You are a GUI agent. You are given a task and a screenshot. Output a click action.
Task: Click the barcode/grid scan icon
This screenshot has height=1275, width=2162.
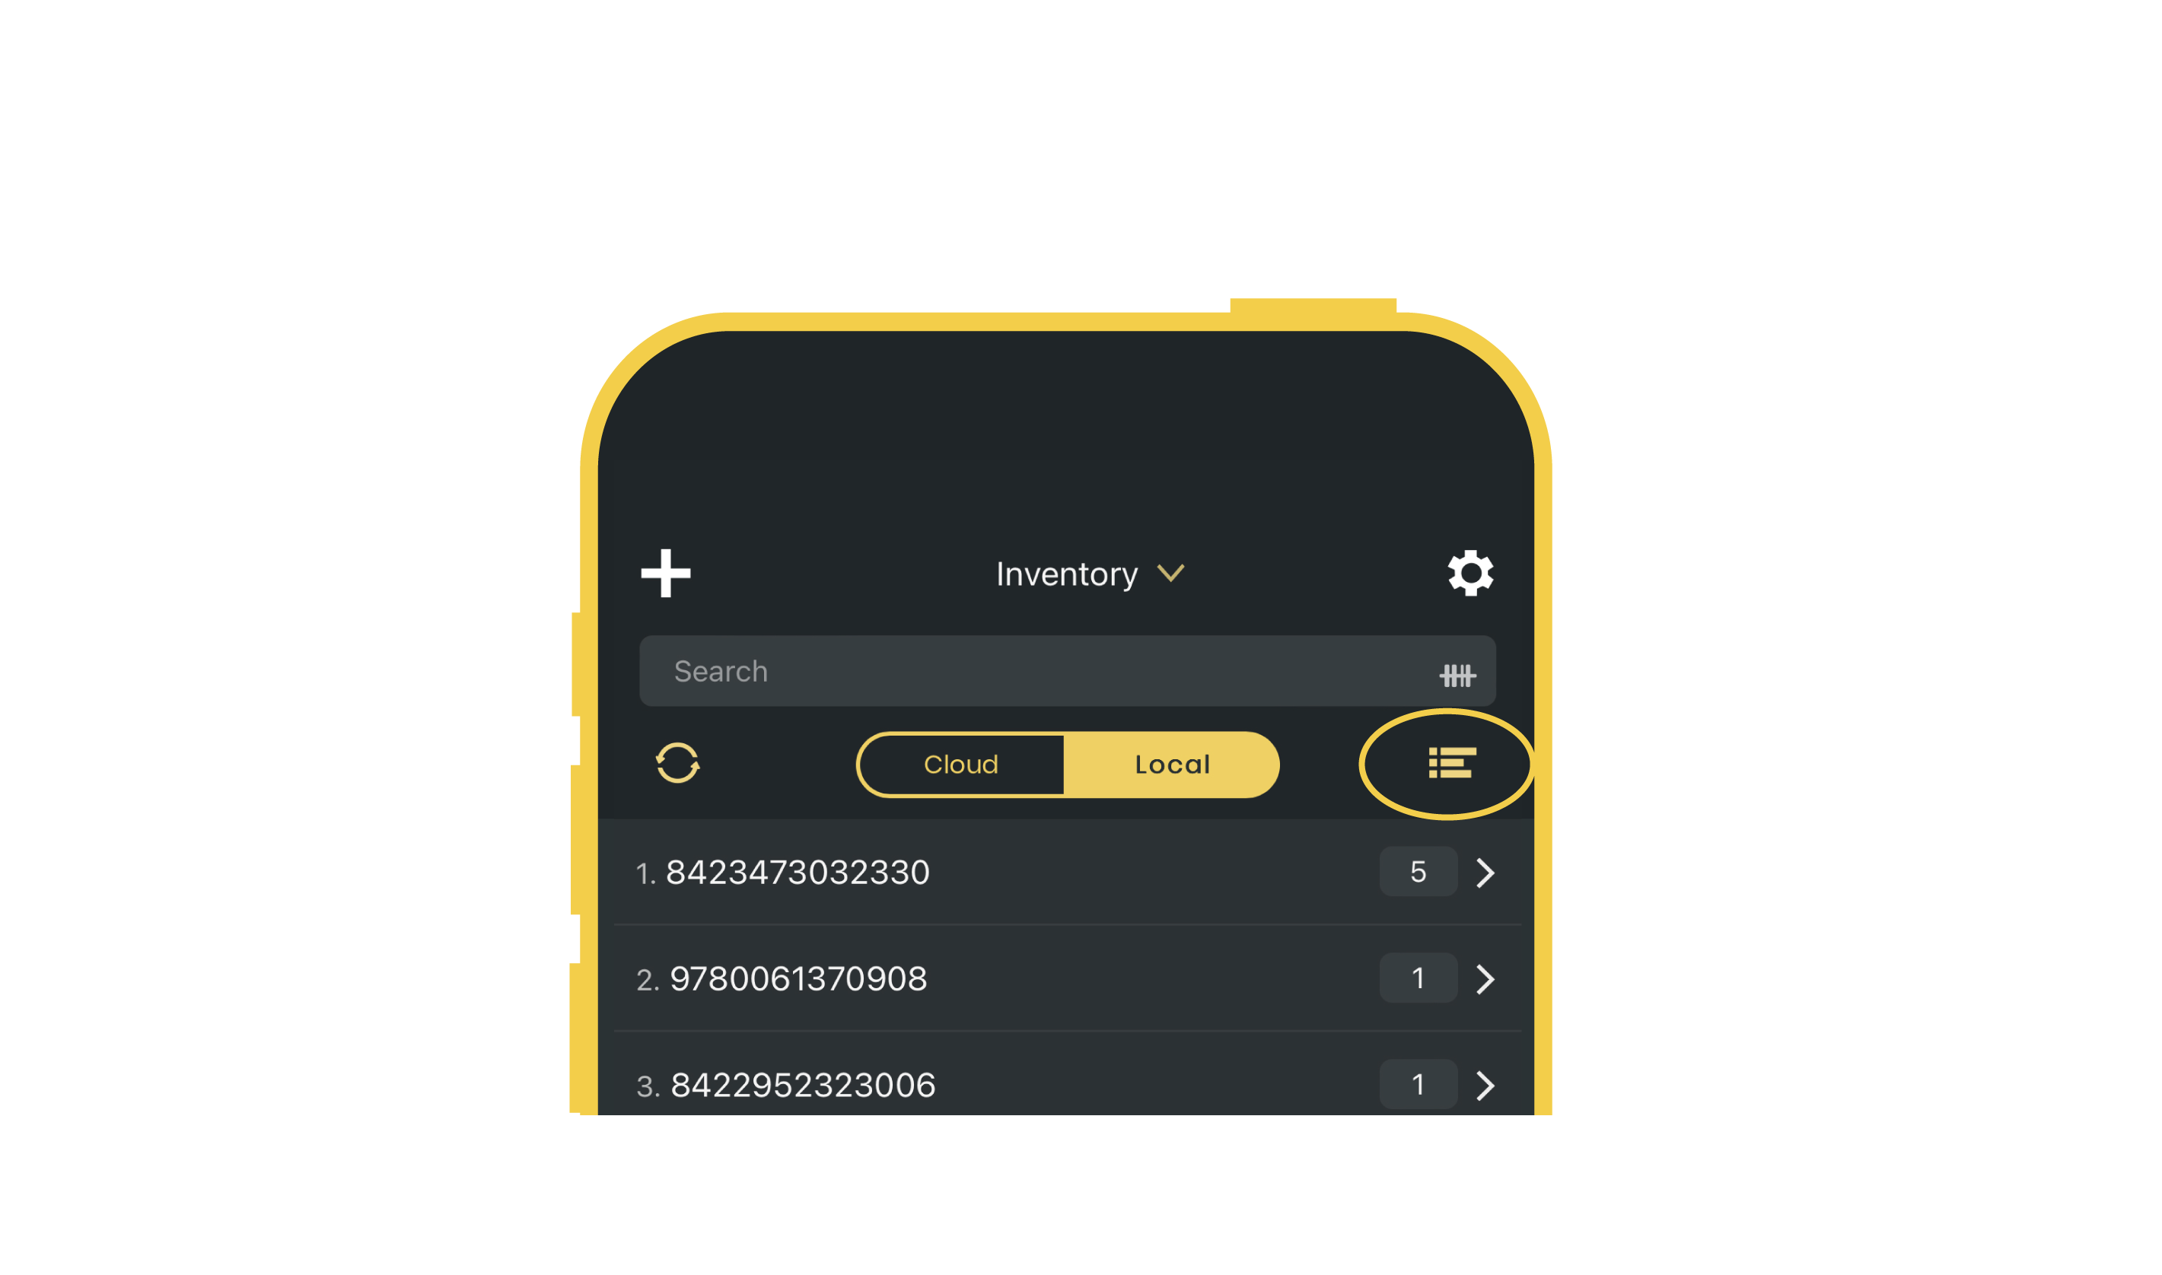[x=1453, y=671]
